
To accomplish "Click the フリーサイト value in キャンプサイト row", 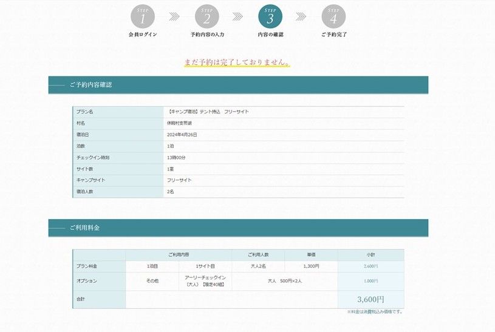I will pos(179,180).
